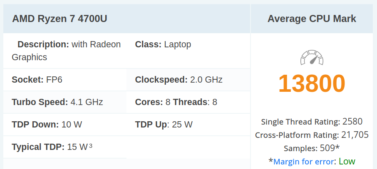Click the Cross-Platform Rating line
This screenshot has width=377, height=169.
312,135
